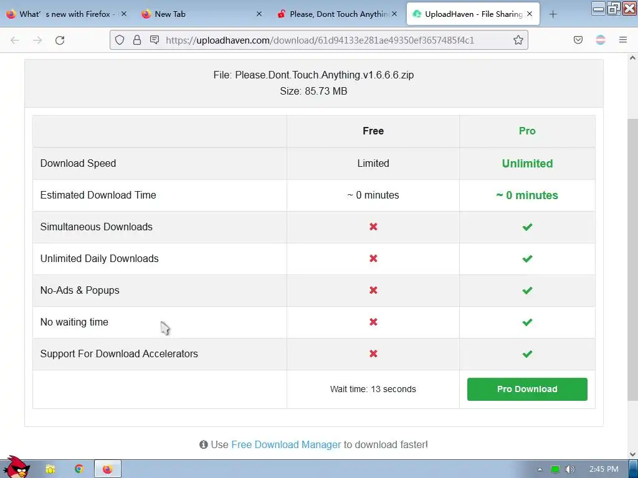
Task: Open the Free Download Manager link
Action: point(286,444)
